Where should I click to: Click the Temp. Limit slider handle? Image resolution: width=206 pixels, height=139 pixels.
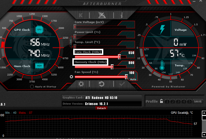75,47
